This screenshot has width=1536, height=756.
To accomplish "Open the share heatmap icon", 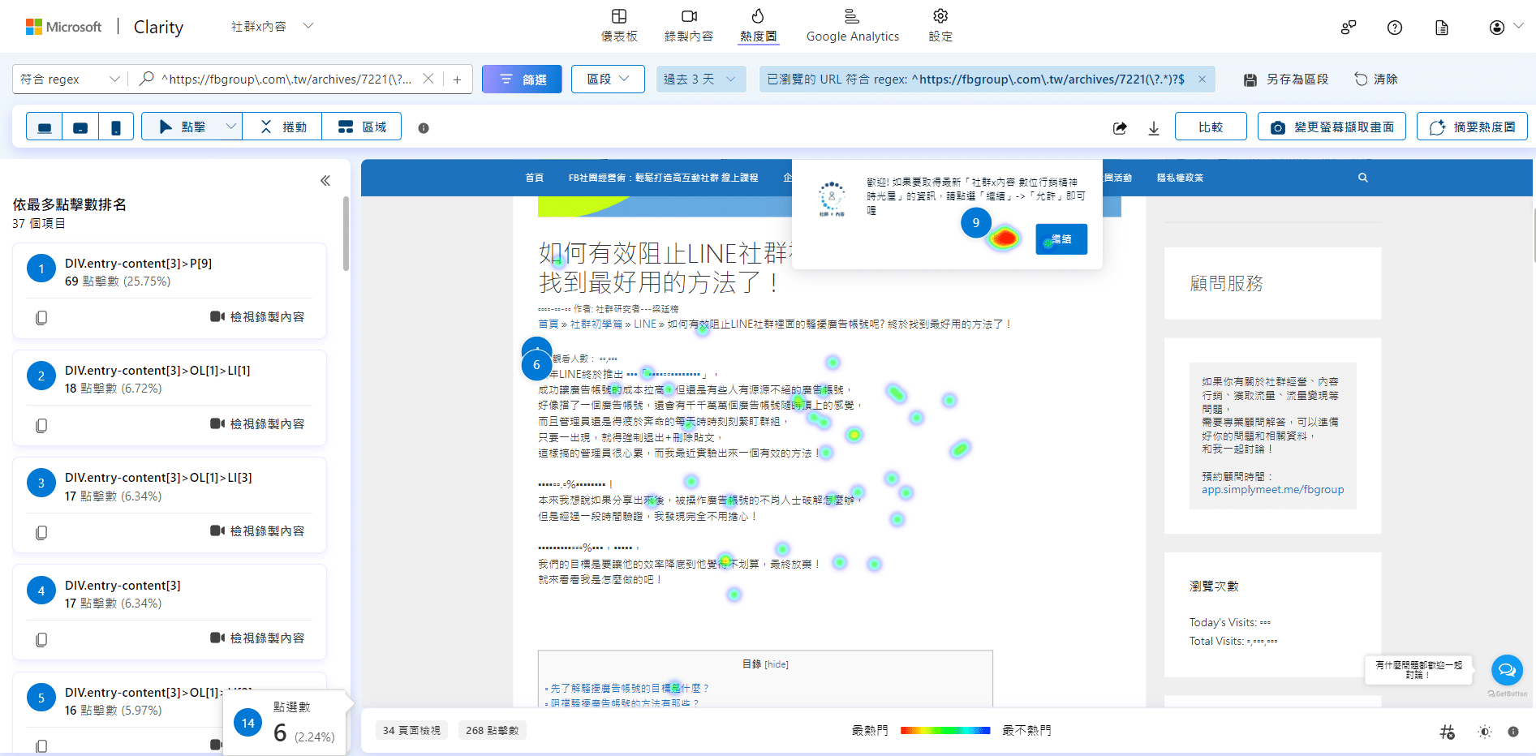I will (x=1120, y=127).
